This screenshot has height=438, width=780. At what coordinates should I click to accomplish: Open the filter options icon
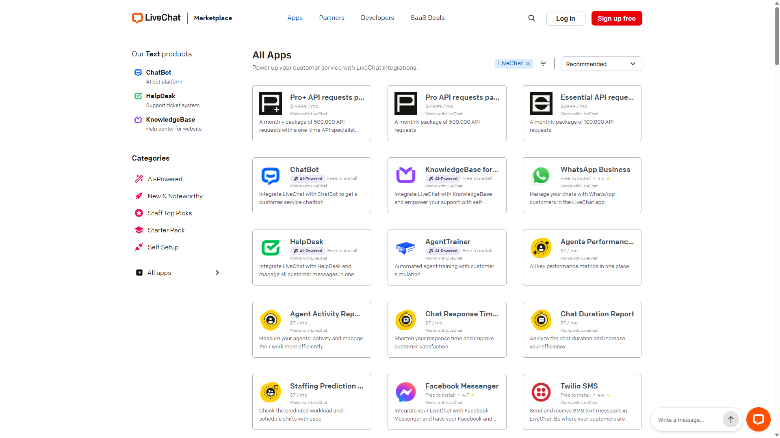tap(543, 64)
